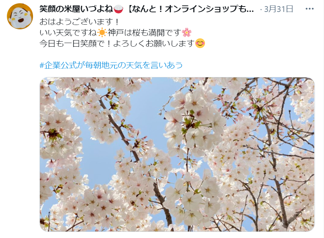
Task: Click the text いい天気ですね
Action: 68,33
